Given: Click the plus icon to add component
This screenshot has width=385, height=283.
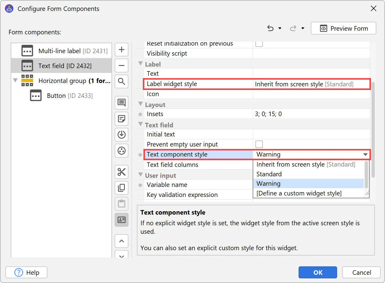Looking at the screenshot, I should click(122, 50).
